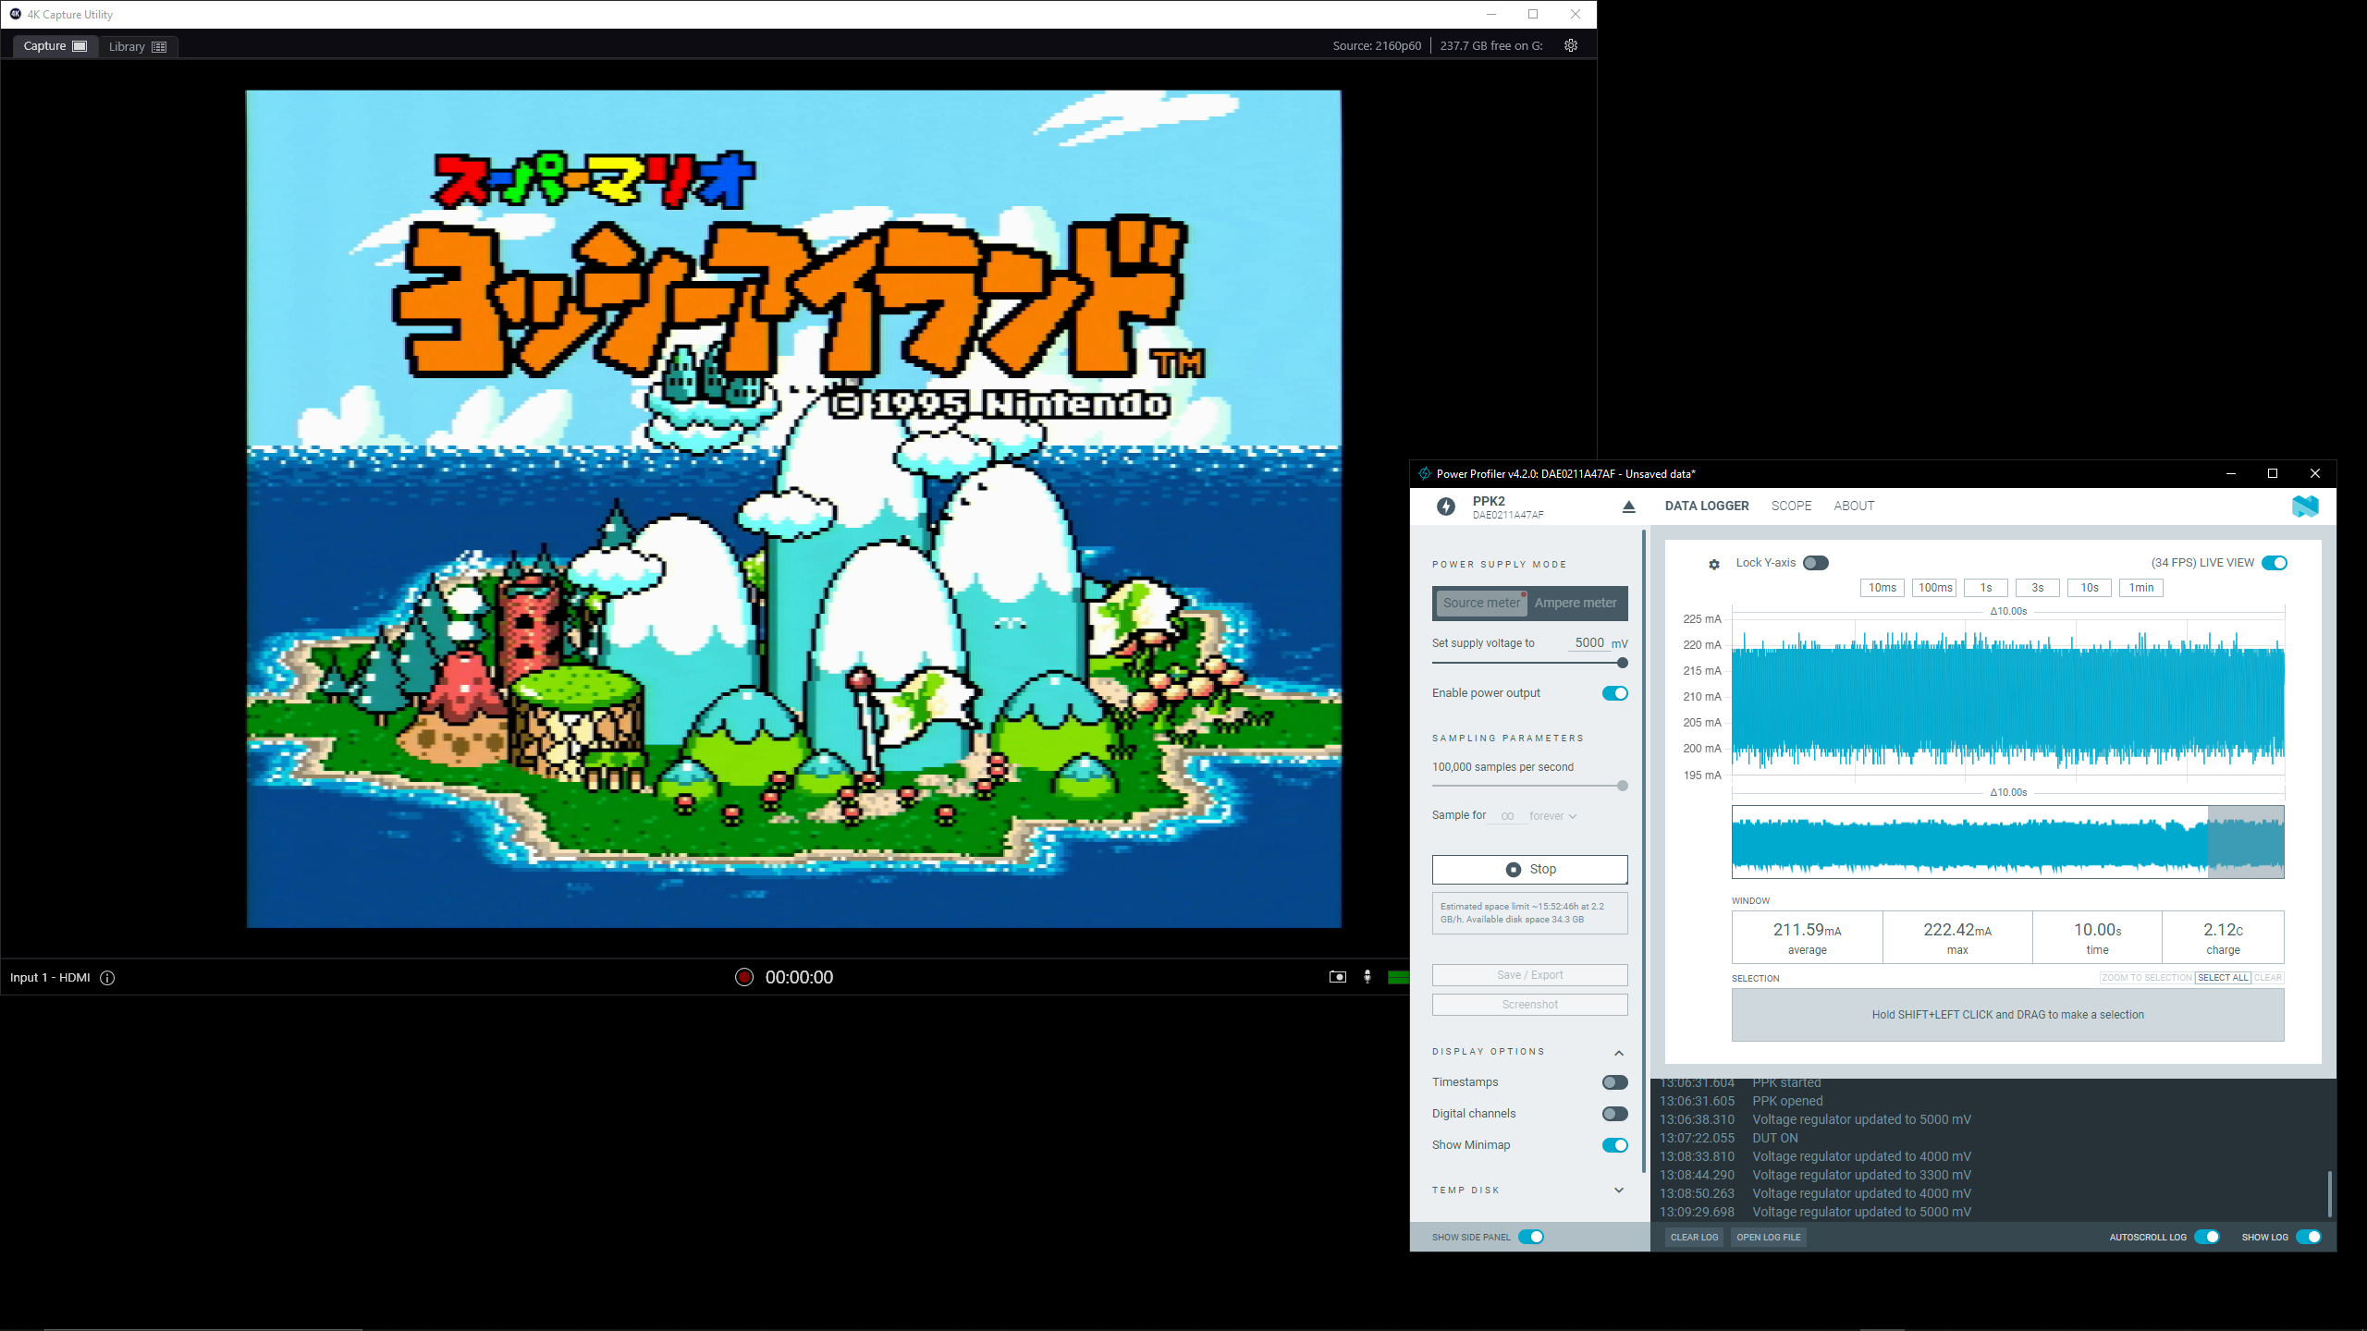This screenshot has width=2367, height=1331.
Task: Click the samples per second slider handle
Action: 1622,786
